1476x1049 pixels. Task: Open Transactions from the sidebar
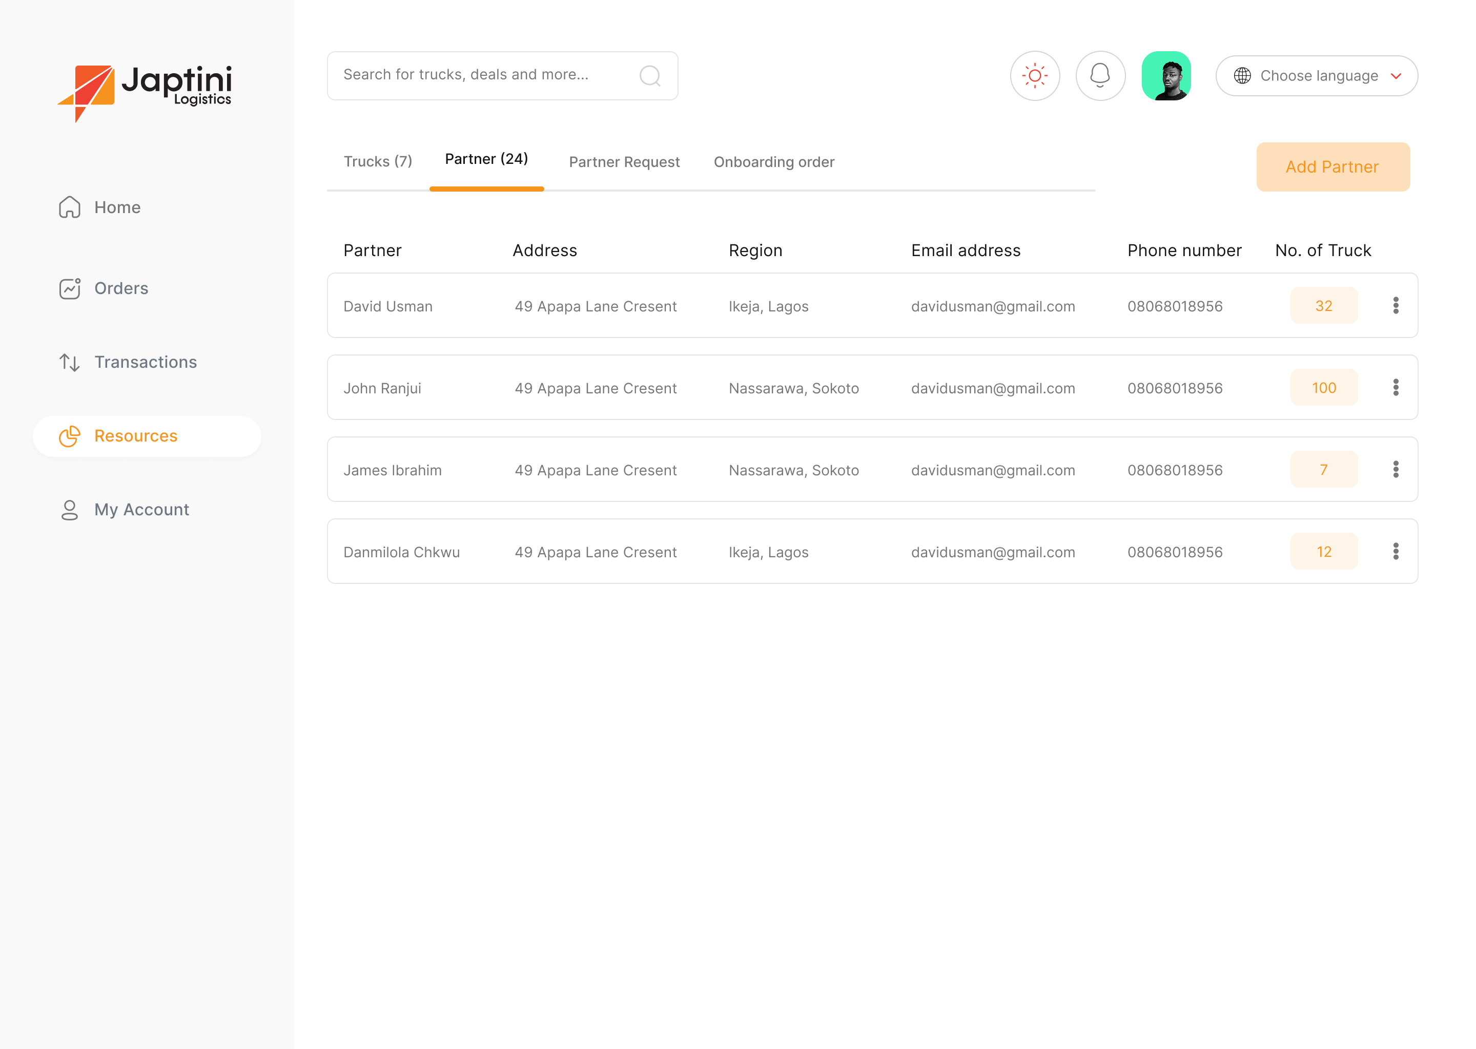(x=146, y=362)
